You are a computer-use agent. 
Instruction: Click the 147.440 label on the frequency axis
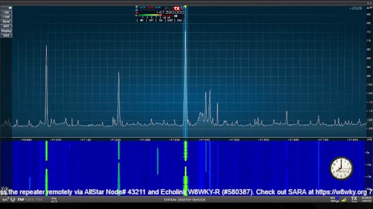(205, 140)
